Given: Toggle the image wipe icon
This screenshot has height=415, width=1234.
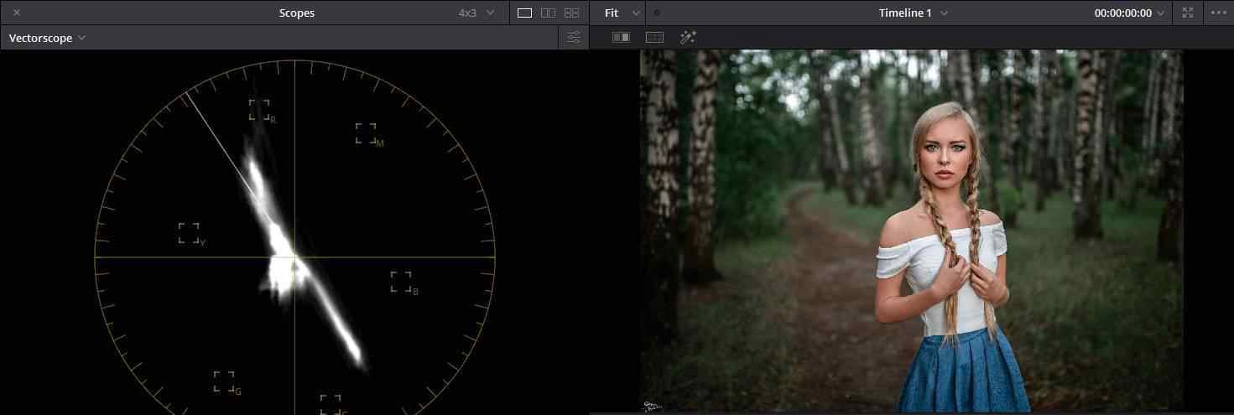Looking at the screenshot, I should [622, 37].
